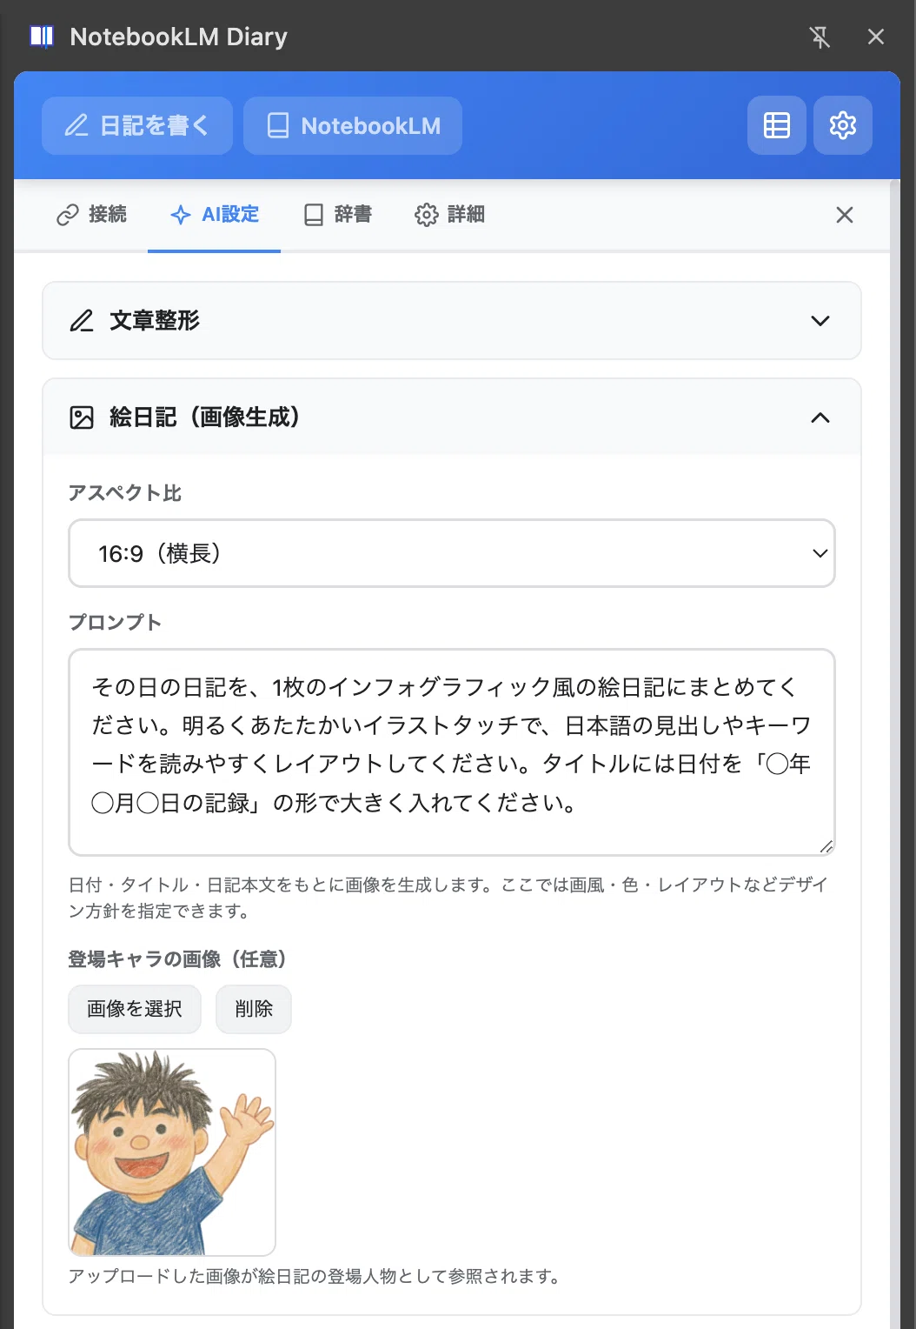The height and width of the screenshot is (1329, 916).
Task: Unpin the panel with the pin icon
Action: [820, 37]
